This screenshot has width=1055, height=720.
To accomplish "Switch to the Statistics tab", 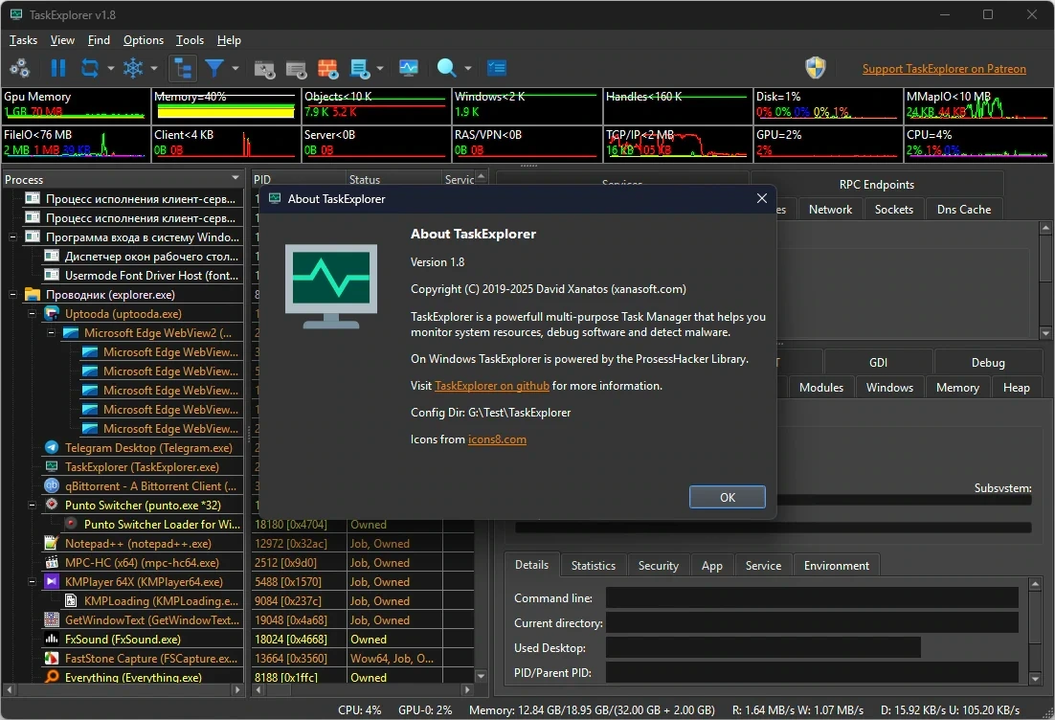I will [x=594, y=565].
